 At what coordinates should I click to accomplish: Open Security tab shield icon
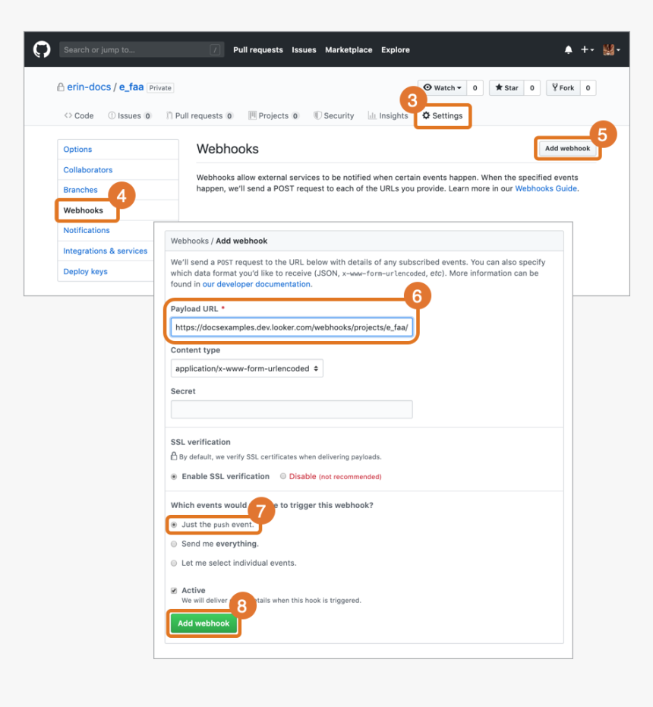click(318, 116)
